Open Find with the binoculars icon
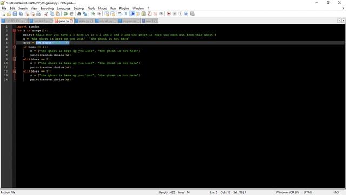Image resolution: width=346 pixels, height=195 pixels. tap(79, 14)
